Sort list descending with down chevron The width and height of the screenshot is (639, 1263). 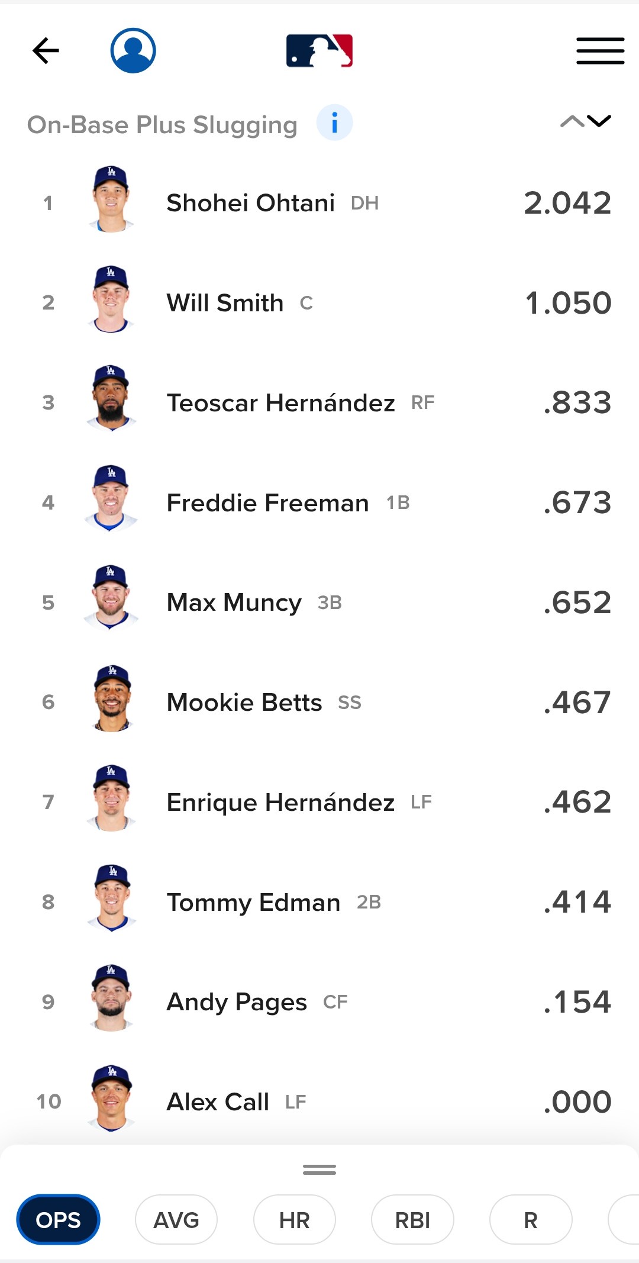pos(599,122)
